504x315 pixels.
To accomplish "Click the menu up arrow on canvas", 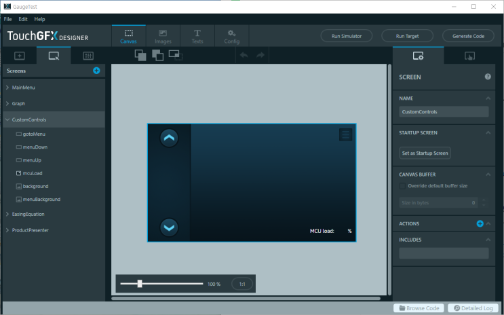I will click(169, 138).
